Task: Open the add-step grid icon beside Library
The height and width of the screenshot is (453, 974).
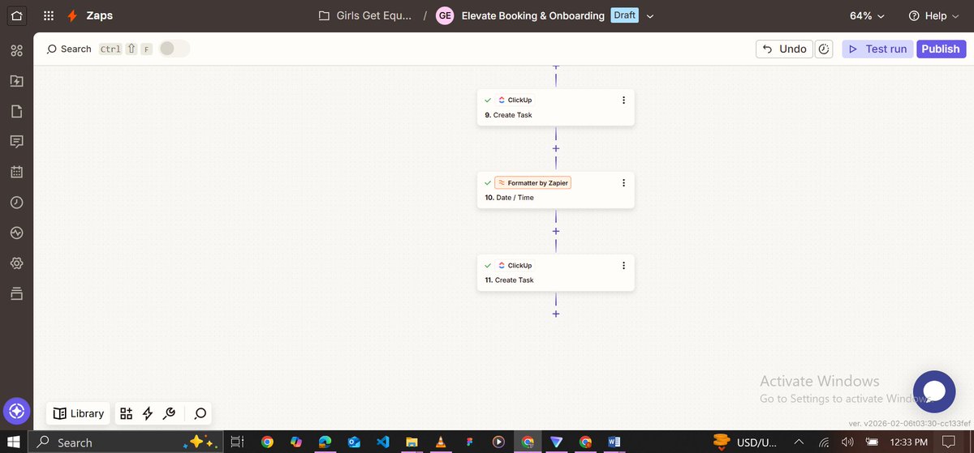Action: [x=126, y=413]
